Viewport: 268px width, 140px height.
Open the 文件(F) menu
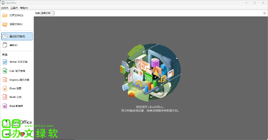click(x=5, y=8)
